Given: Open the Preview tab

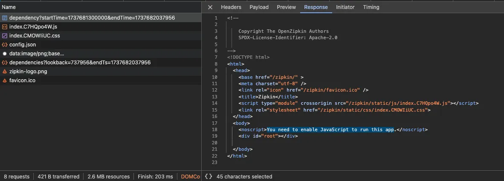Looking at the screenshot, I should [x=287, y=7].
